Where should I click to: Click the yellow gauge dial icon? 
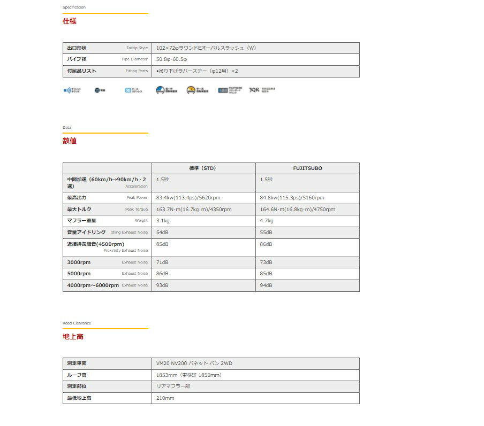pyautogui.click(x=197, y=90)
